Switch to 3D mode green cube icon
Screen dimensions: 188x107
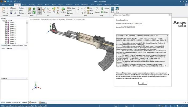34,12
